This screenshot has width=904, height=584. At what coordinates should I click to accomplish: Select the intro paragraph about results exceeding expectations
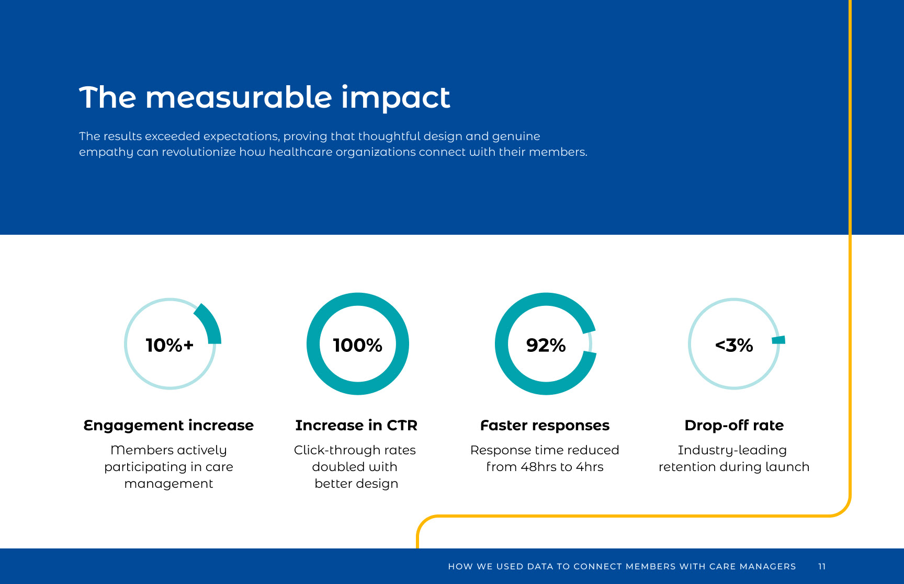click(x=333, y=144)
